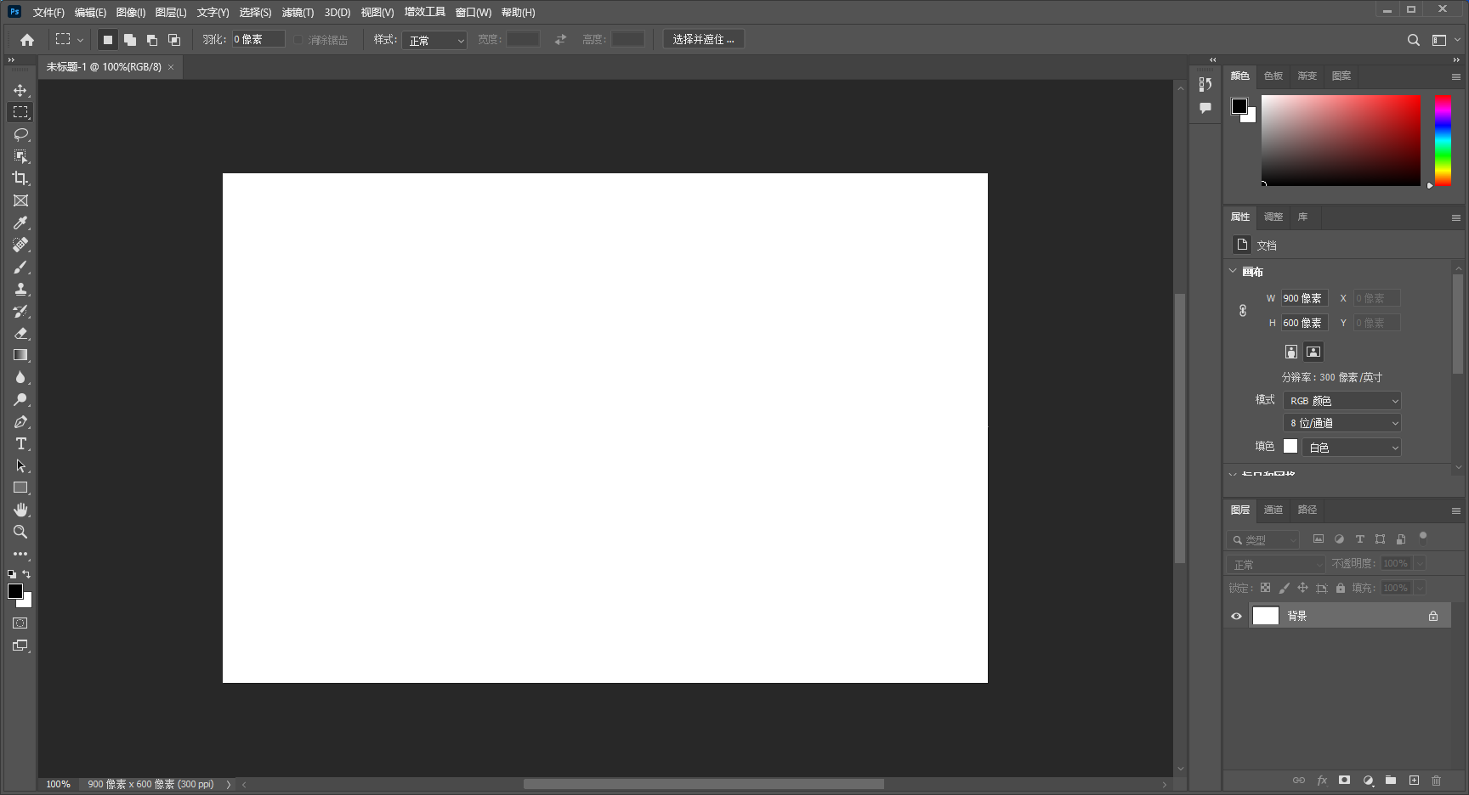
Task: Click the foreground color swatch
Action: [14, 592]
